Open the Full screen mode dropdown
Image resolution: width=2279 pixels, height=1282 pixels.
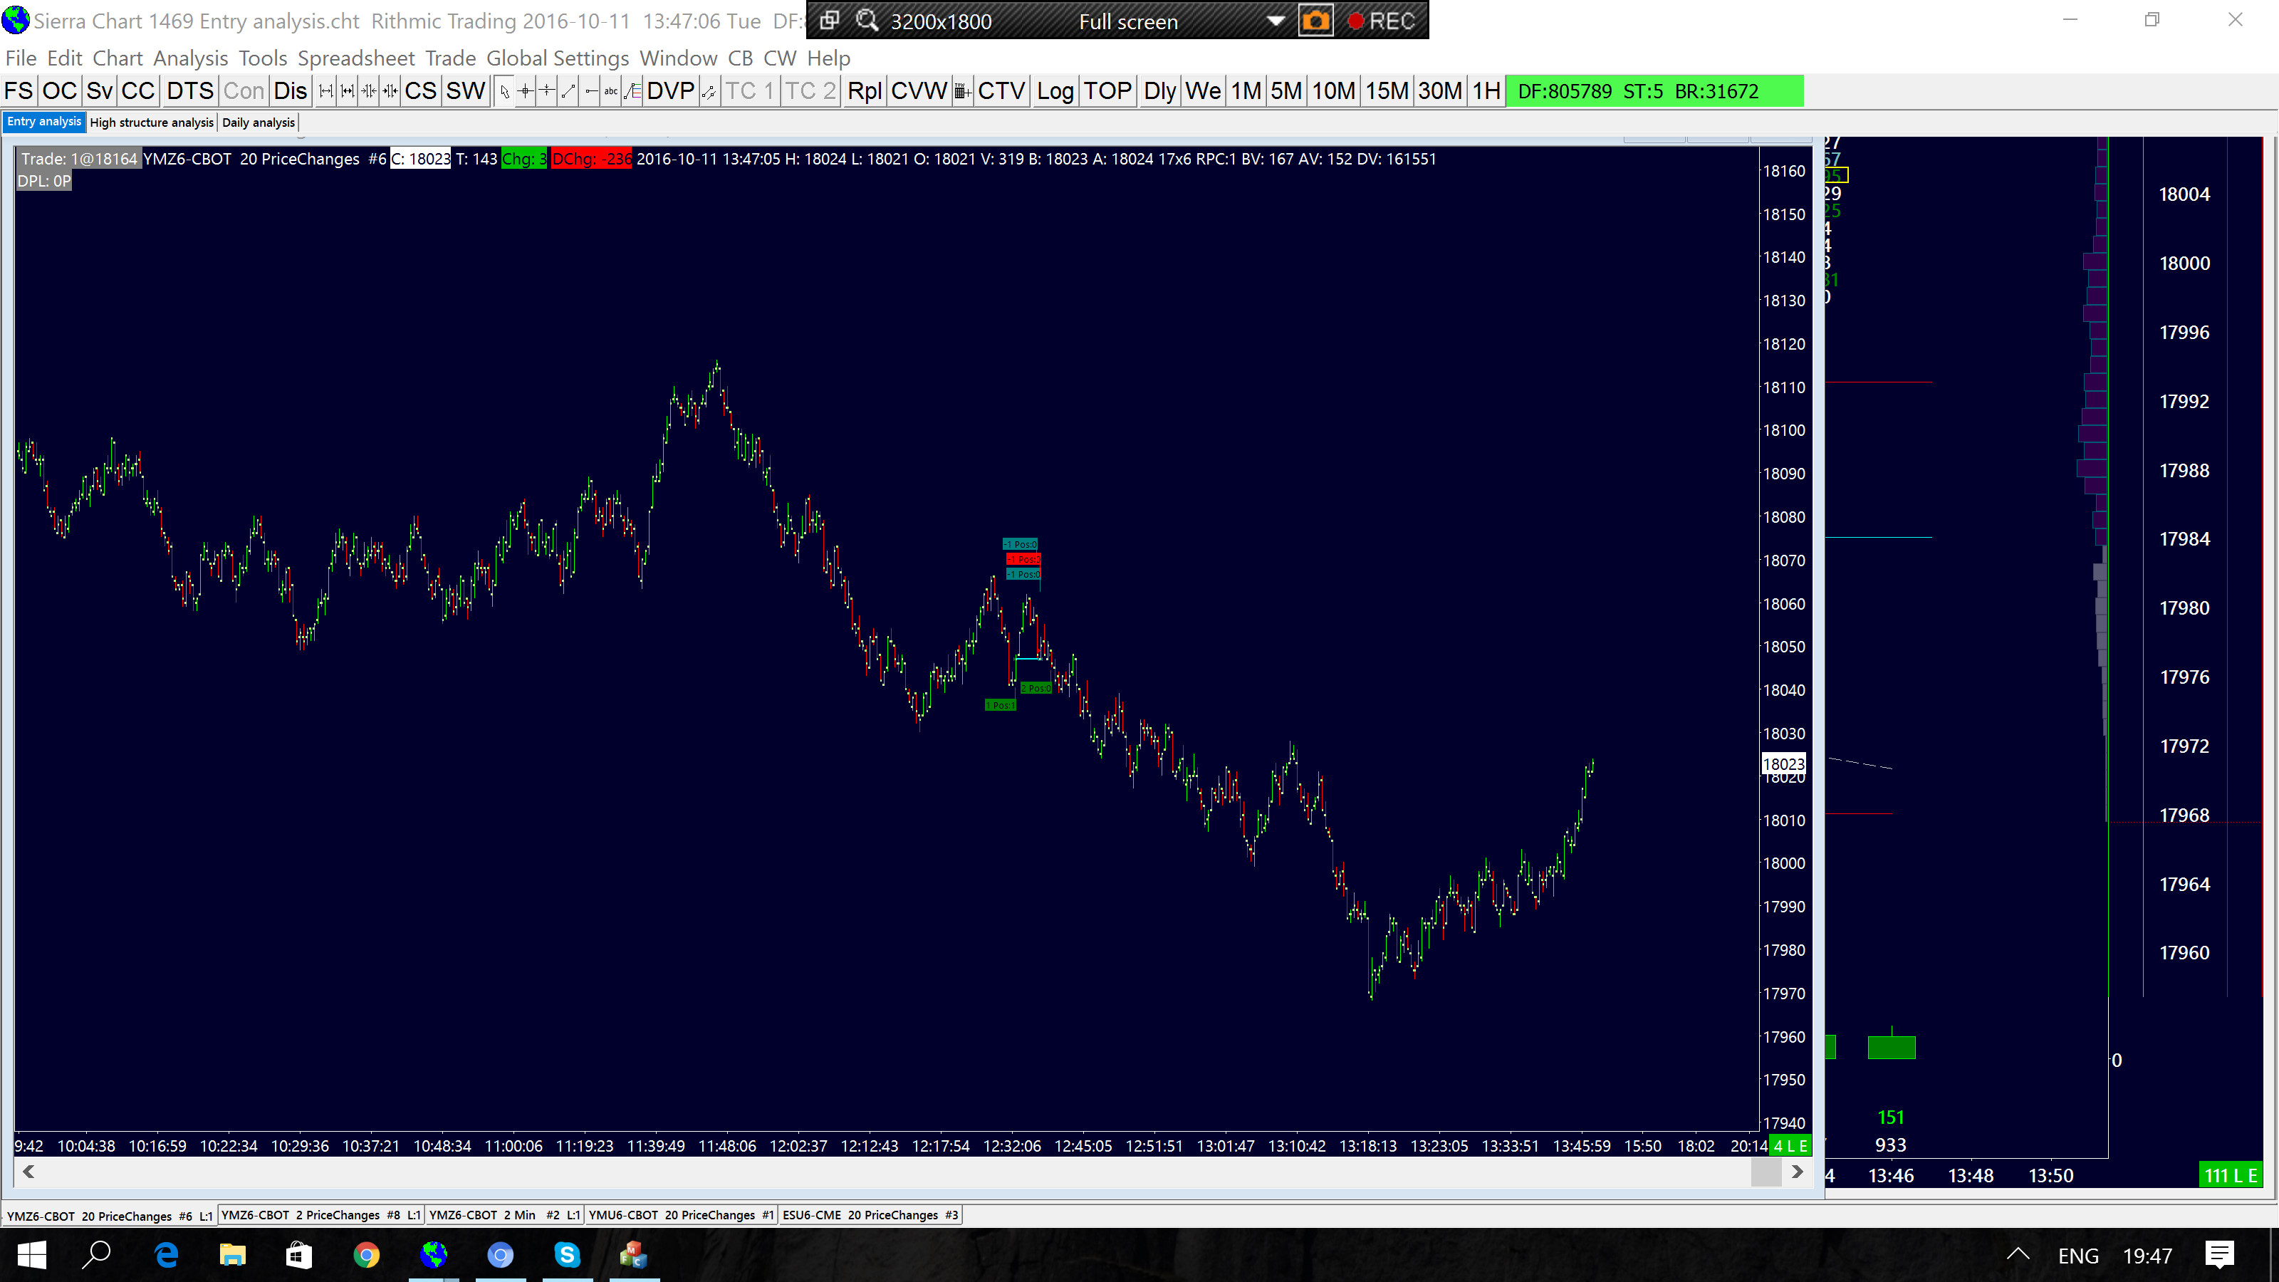click(x=1275, y=21)
